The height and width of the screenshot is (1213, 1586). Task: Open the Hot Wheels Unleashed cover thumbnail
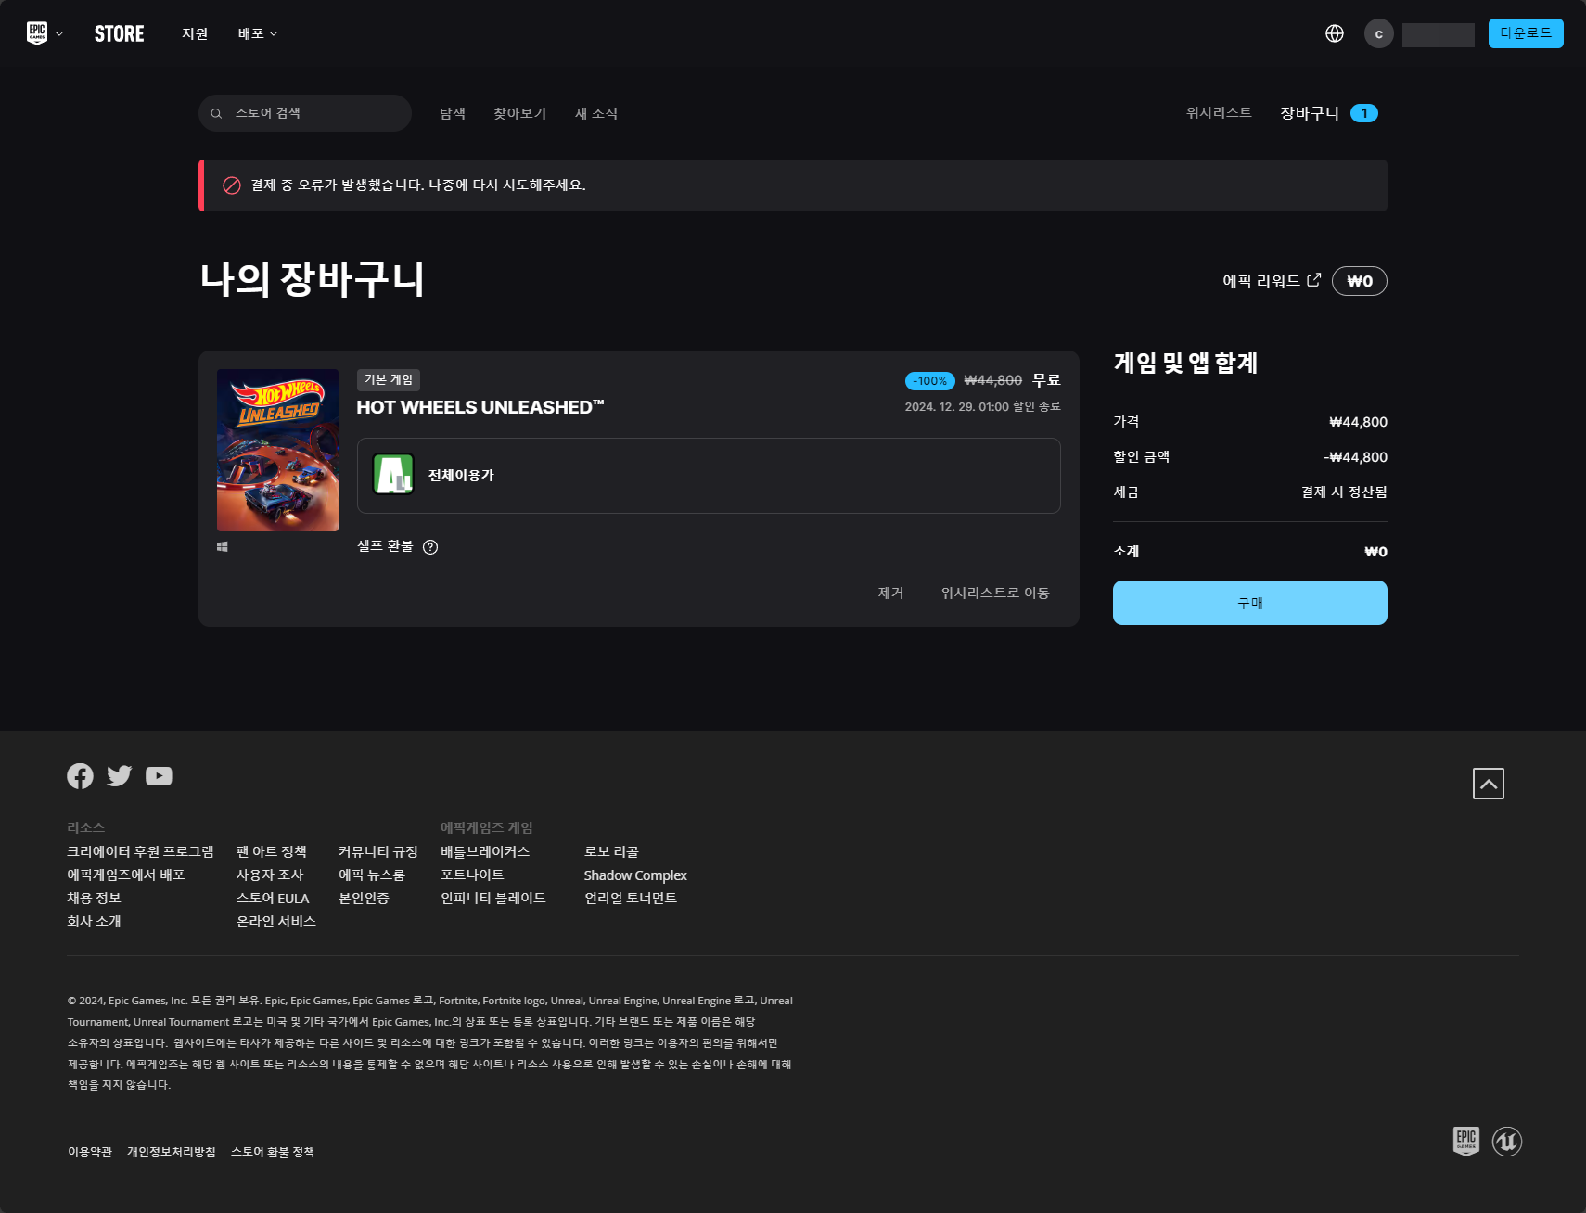(x=277, y=450)
